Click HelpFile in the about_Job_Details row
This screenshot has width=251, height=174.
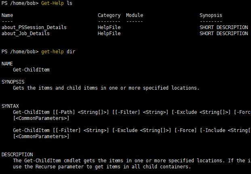coord(109,34)
